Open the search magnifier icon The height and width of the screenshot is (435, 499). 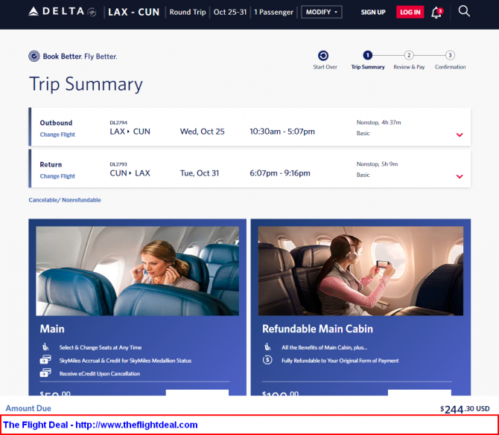(464, 11)
